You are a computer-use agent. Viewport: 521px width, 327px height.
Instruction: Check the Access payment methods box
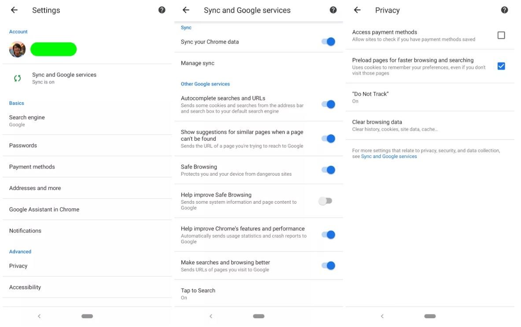501,35
